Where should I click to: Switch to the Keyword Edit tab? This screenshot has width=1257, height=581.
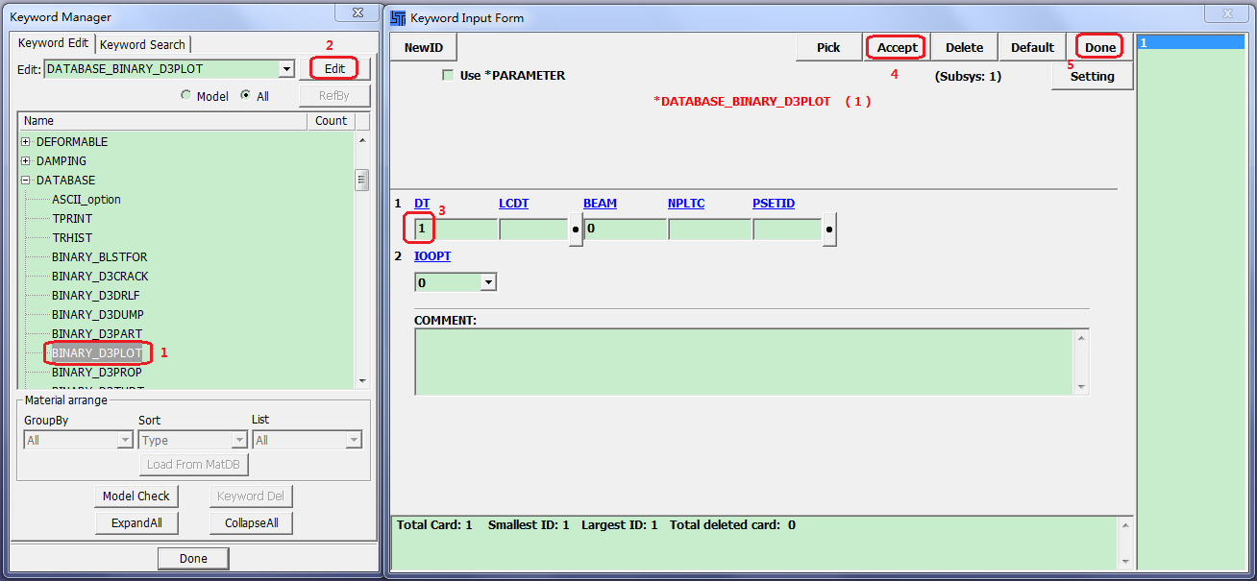pos(53,43)
